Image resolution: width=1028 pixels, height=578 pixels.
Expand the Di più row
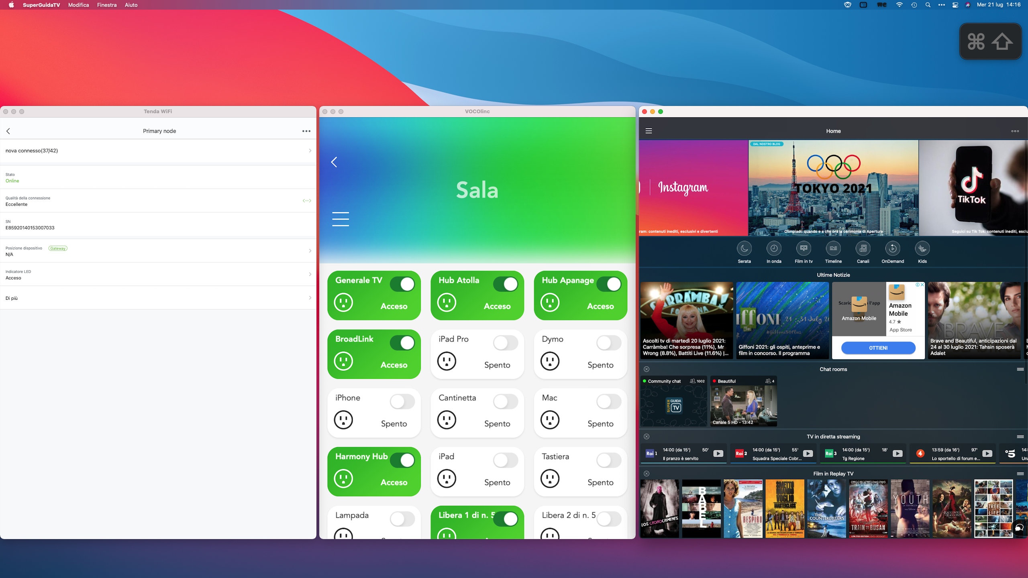[158, 298]
